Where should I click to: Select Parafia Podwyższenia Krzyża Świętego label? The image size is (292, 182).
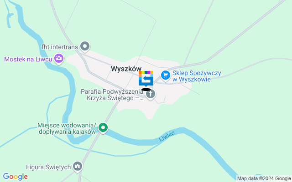[x=112, y=95]
